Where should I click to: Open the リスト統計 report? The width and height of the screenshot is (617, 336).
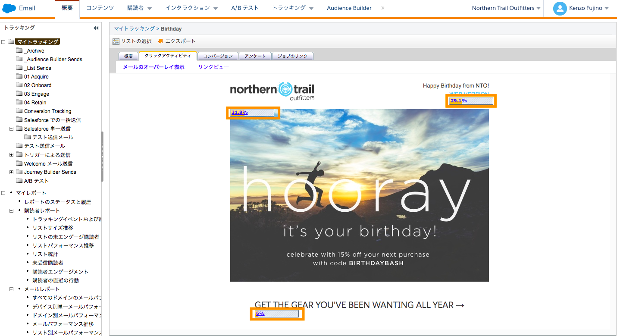(x=45, y=254)
